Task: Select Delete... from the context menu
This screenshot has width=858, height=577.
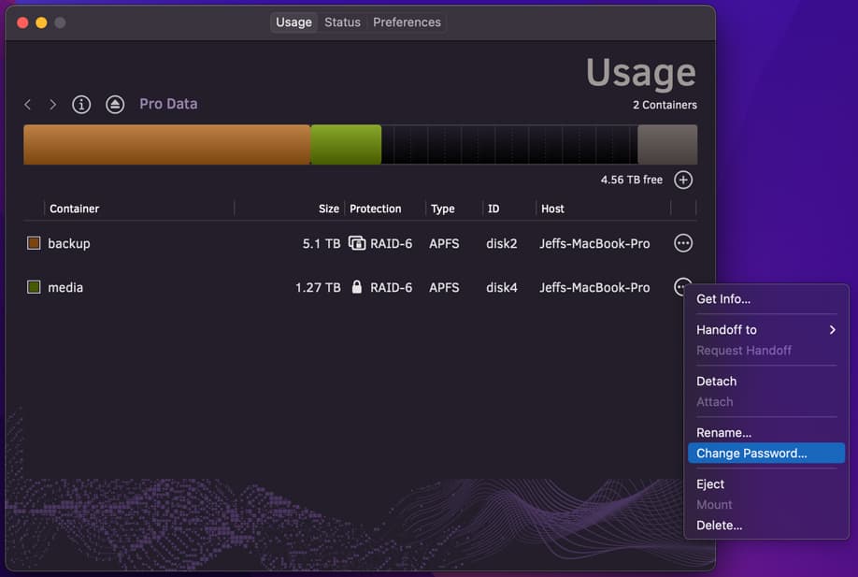Action: [x=766, y=525]
